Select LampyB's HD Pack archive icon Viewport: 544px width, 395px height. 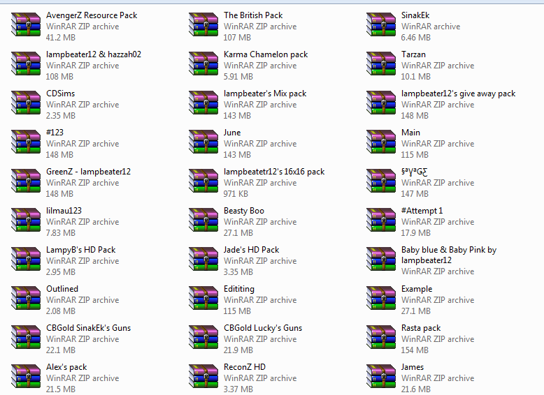pyautogui.click(x=26, y=260)
